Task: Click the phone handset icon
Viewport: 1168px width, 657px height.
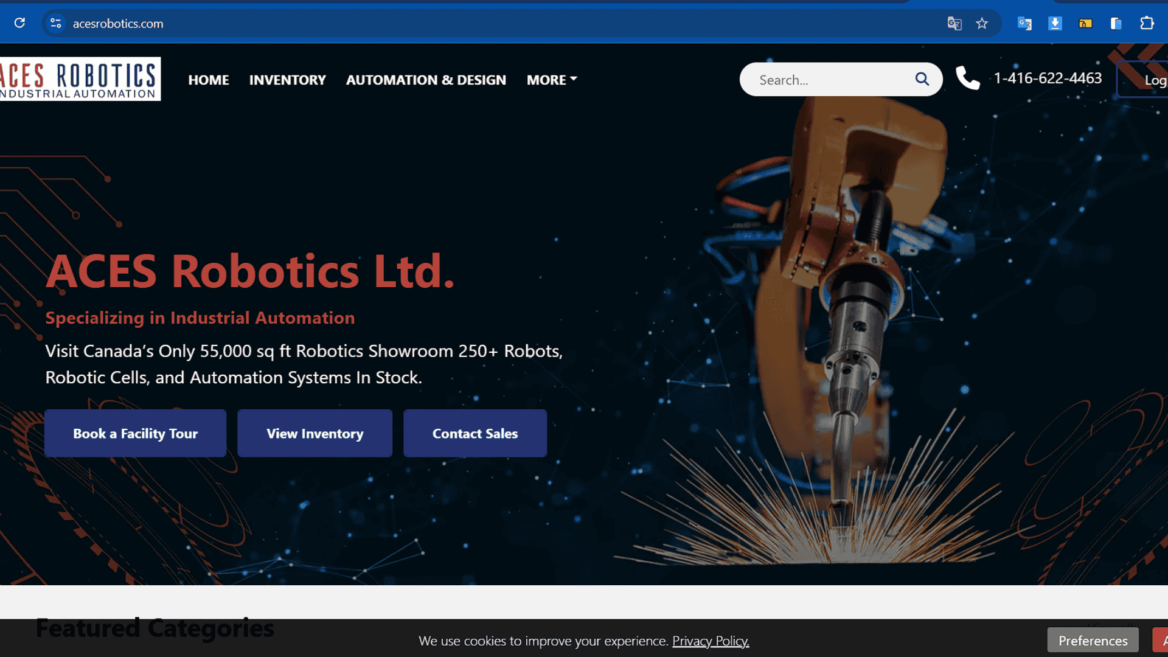Action: (967, 78)
